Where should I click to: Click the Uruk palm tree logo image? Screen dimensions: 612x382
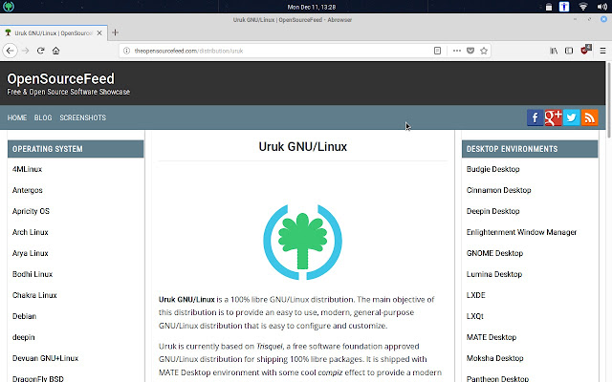(x=302, y=242)
